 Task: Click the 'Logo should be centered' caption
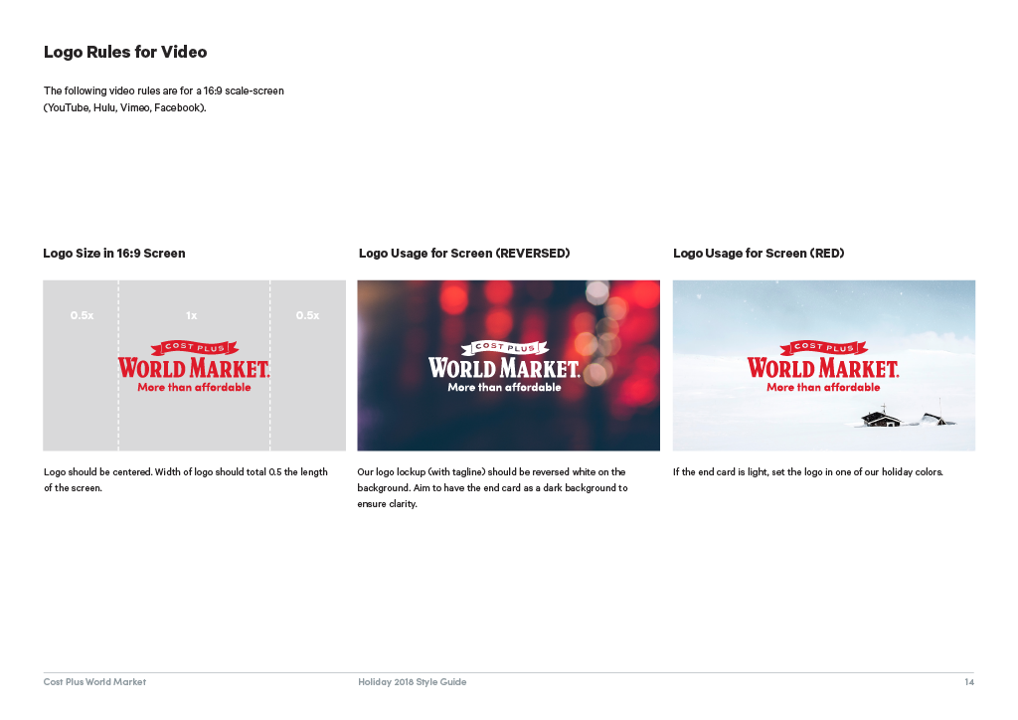(x=186, y=479)
